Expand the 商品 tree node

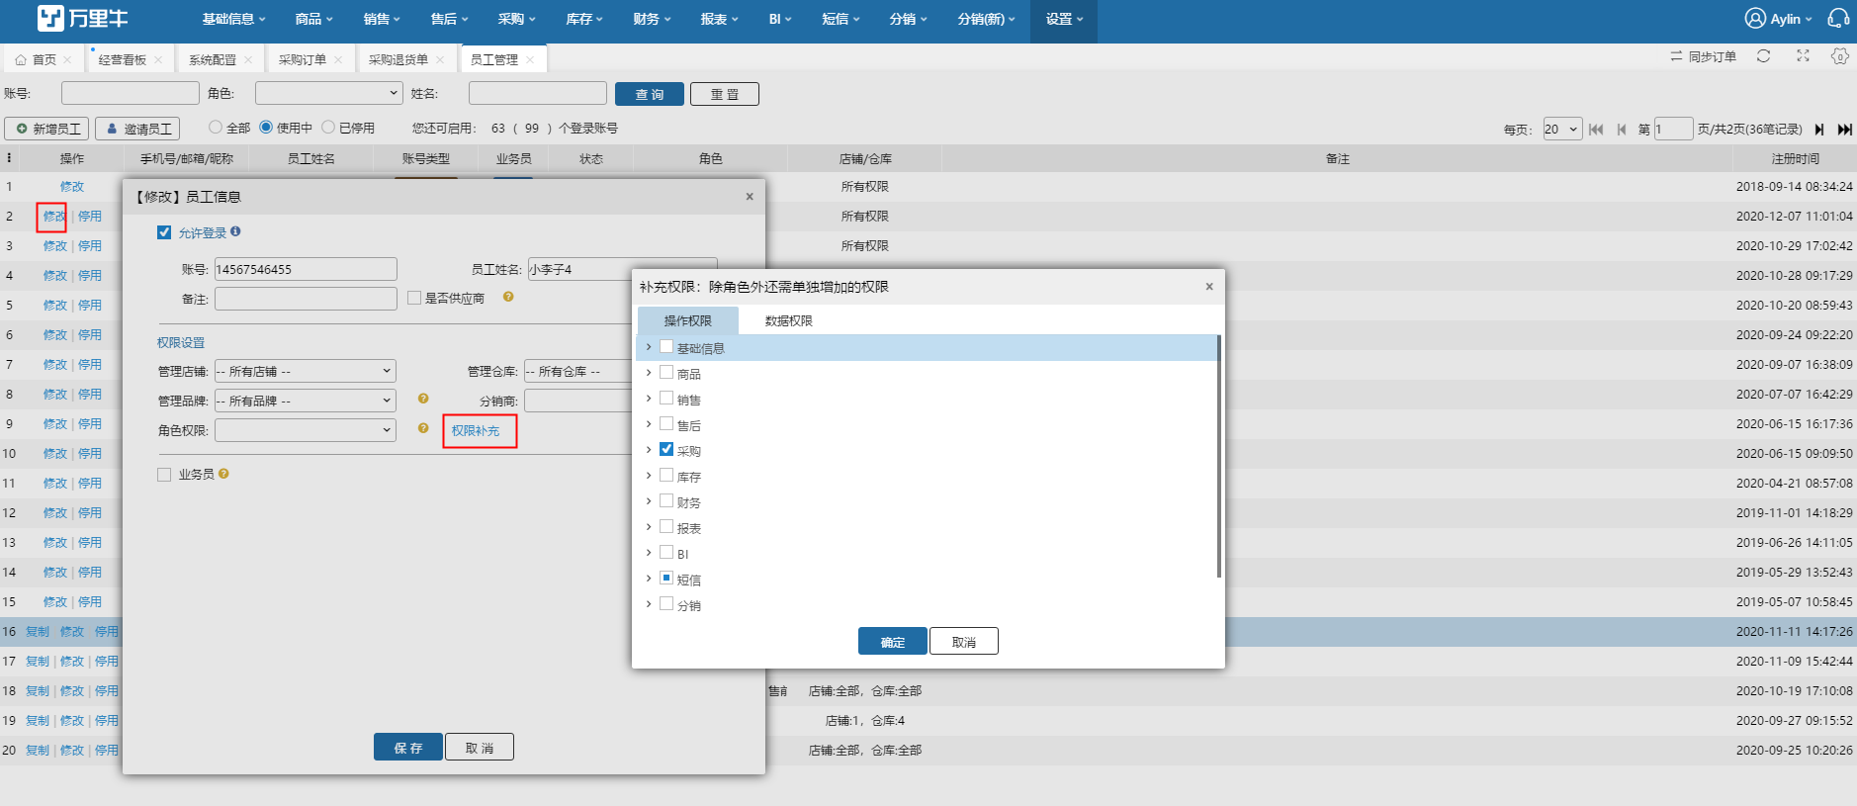[649, 373]
